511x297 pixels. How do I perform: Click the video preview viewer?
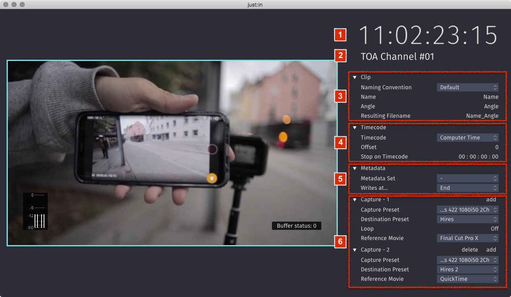tap(172, 153)
